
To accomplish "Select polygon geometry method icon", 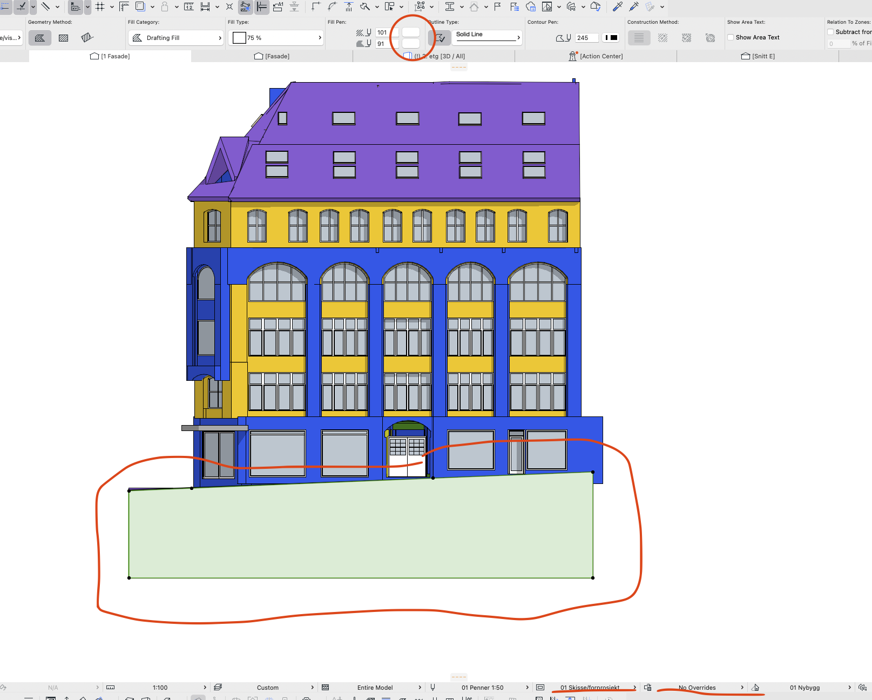I will point(40,38).
